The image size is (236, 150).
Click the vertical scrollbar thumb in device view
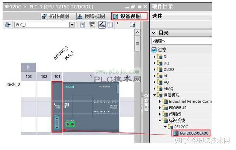[137, 43]
